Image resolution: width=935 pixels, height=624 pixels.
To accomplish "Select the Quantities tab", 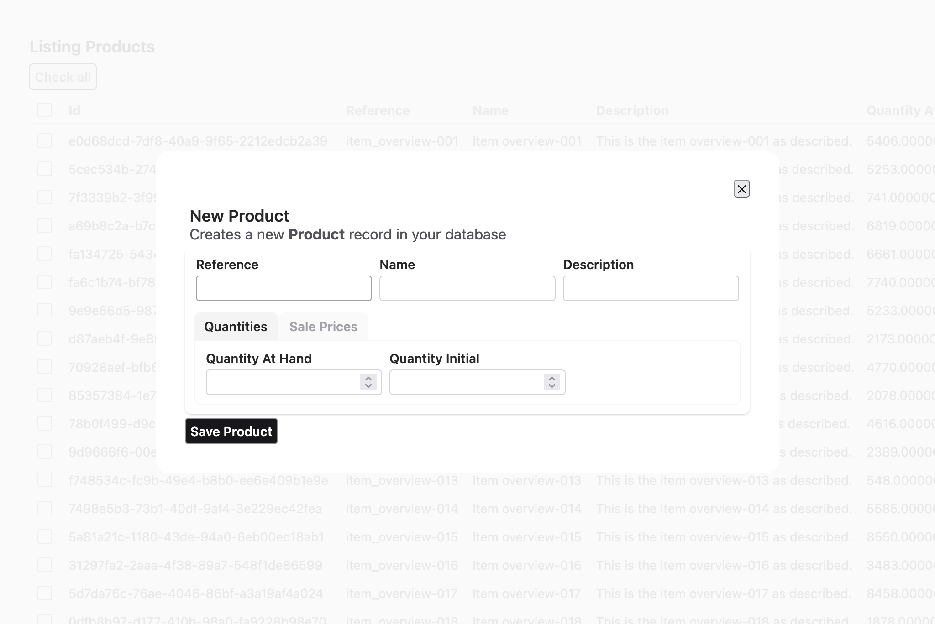I will pyautogui.click(x=236, y=327).
